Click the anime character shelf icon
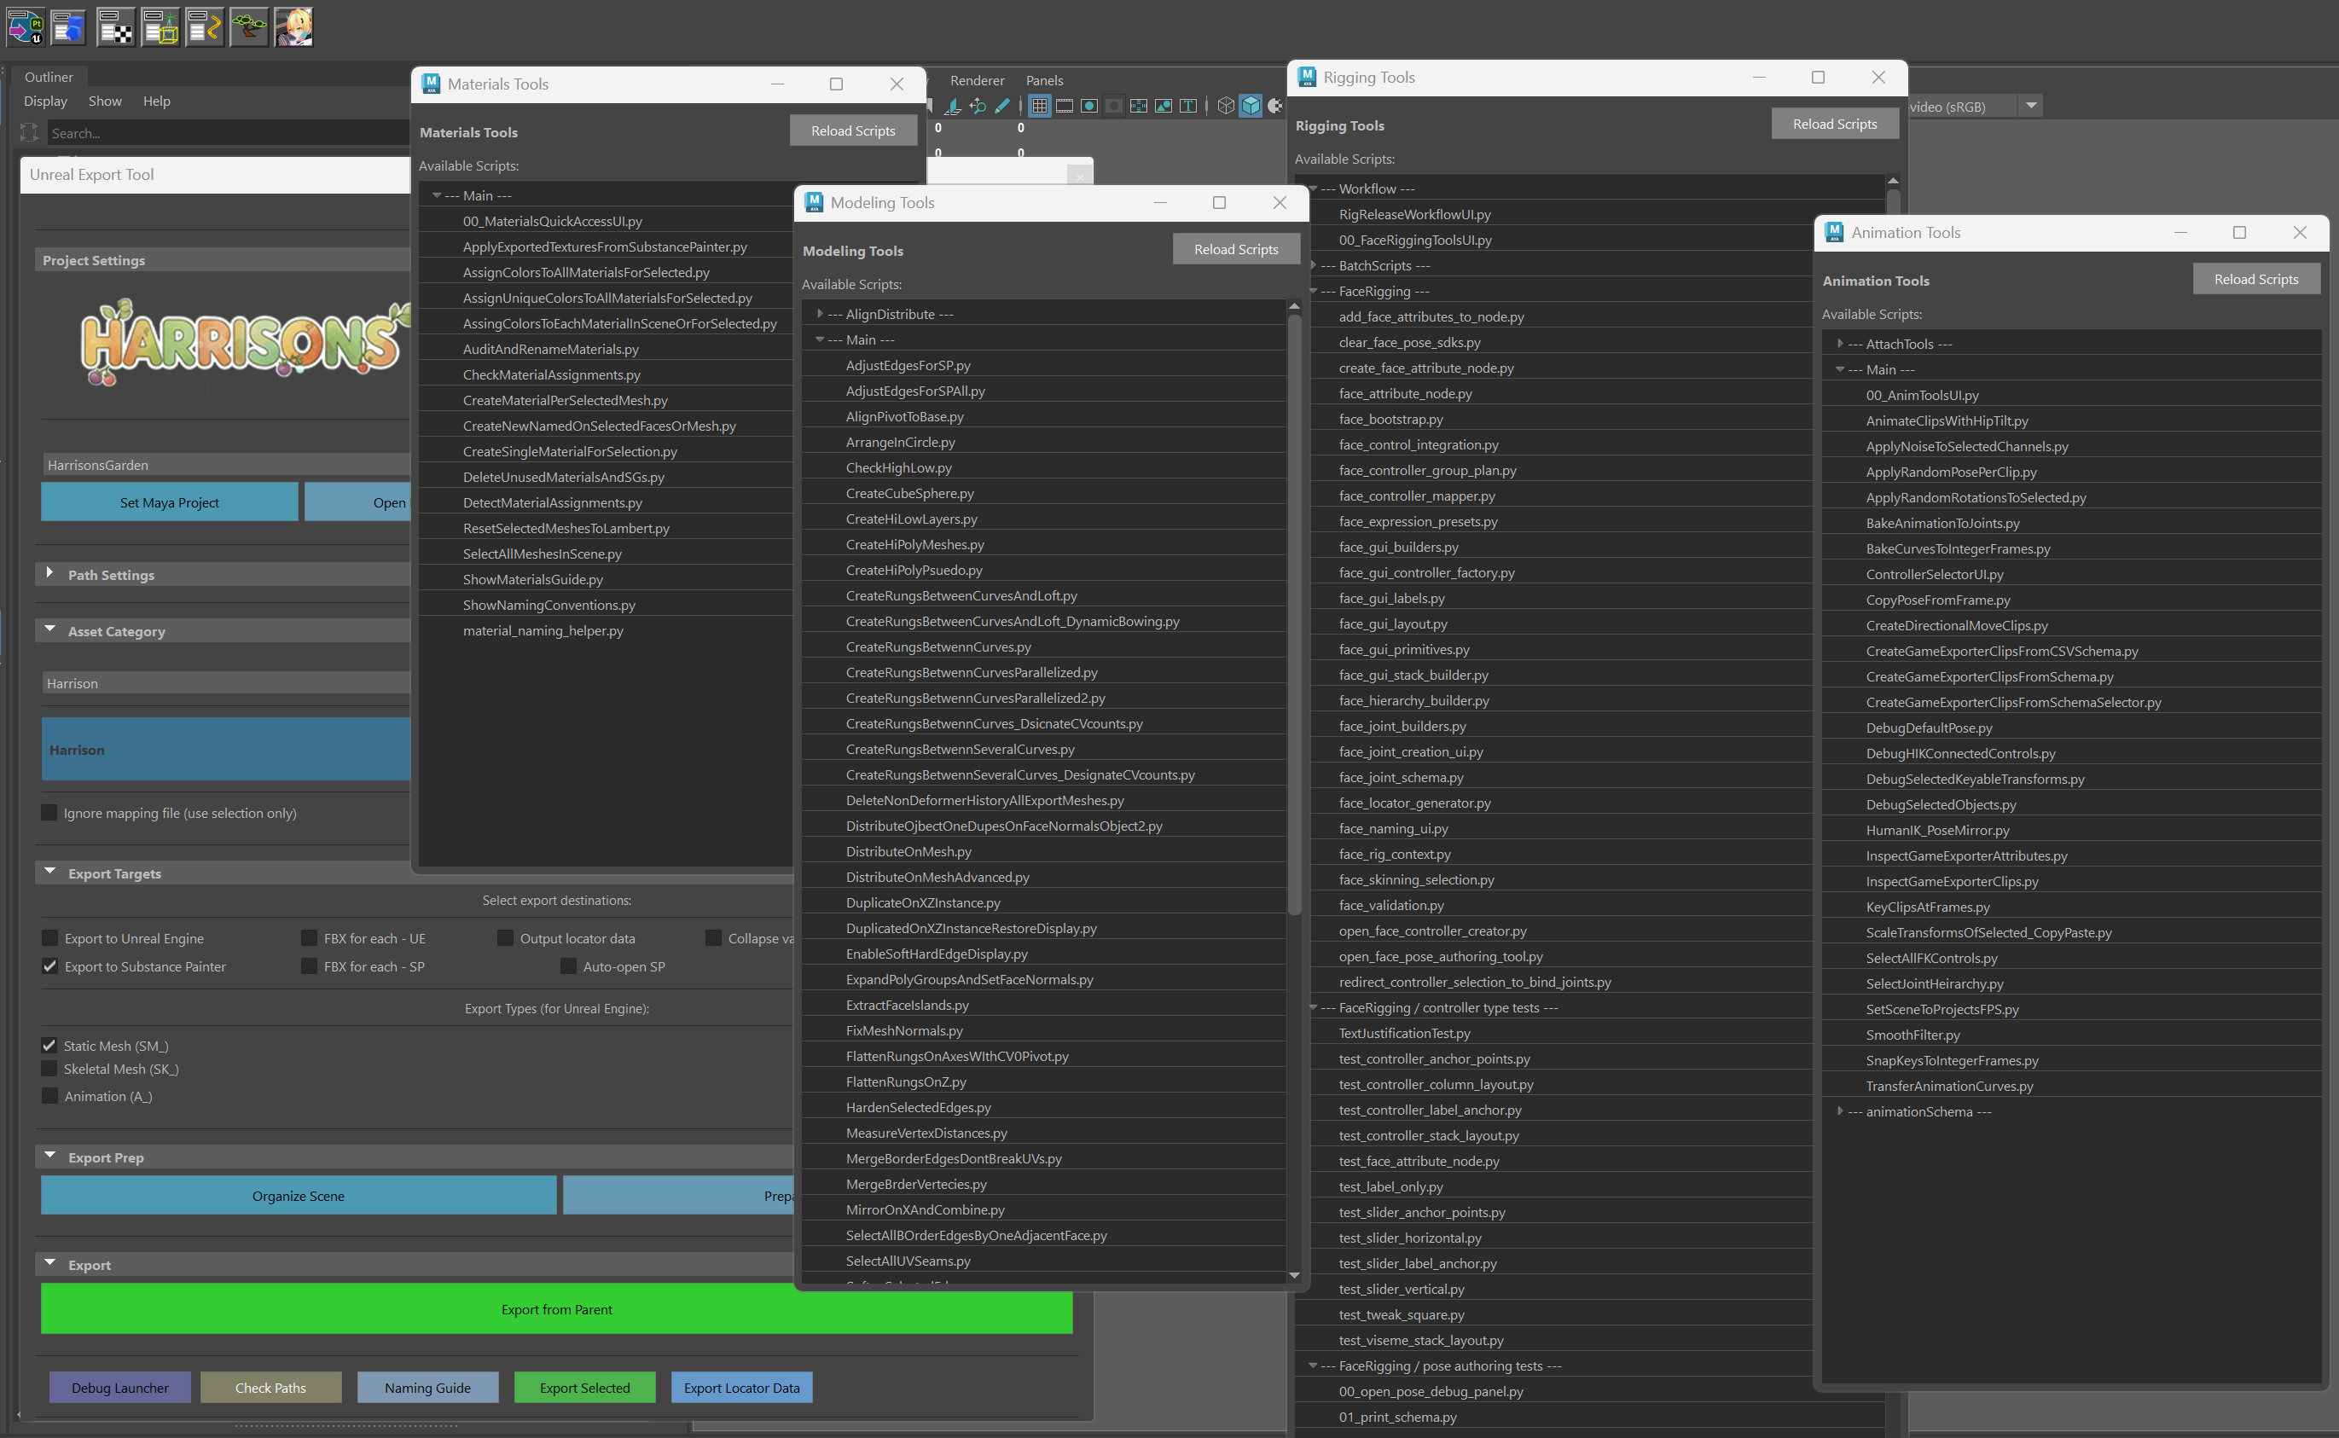 pyautogui.click(x=294, y=27)
